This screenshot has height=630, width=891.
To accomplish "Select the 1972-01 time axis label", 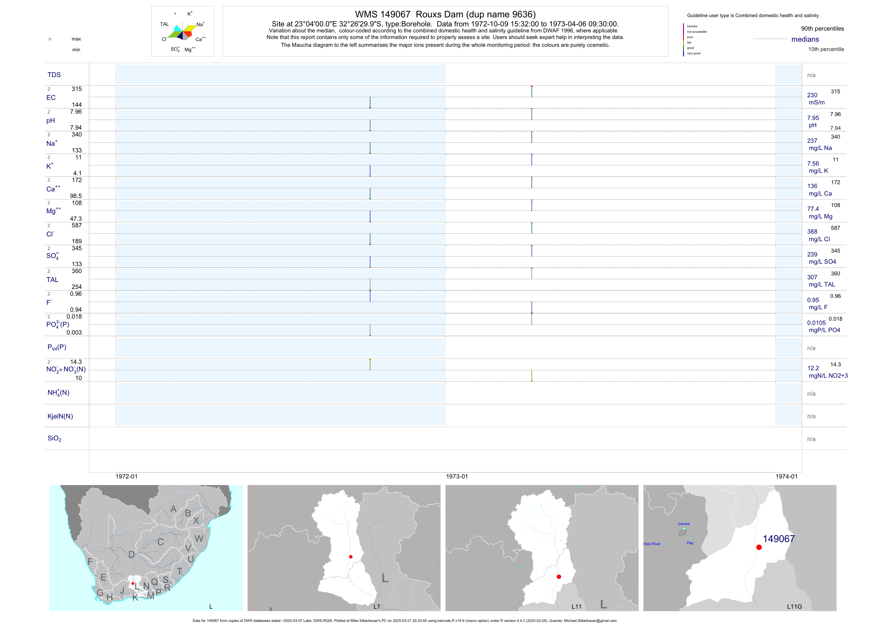I will [x=127, y=476].
